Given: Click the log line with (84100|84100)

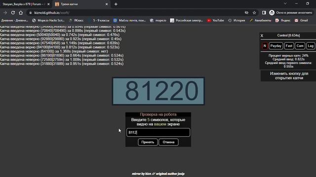Looking at the screenshot, I should point(60,47).
